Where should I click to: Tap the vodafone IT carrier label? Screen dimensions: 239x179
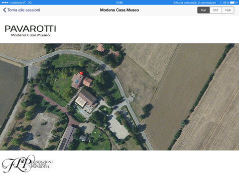coord(18,2)
